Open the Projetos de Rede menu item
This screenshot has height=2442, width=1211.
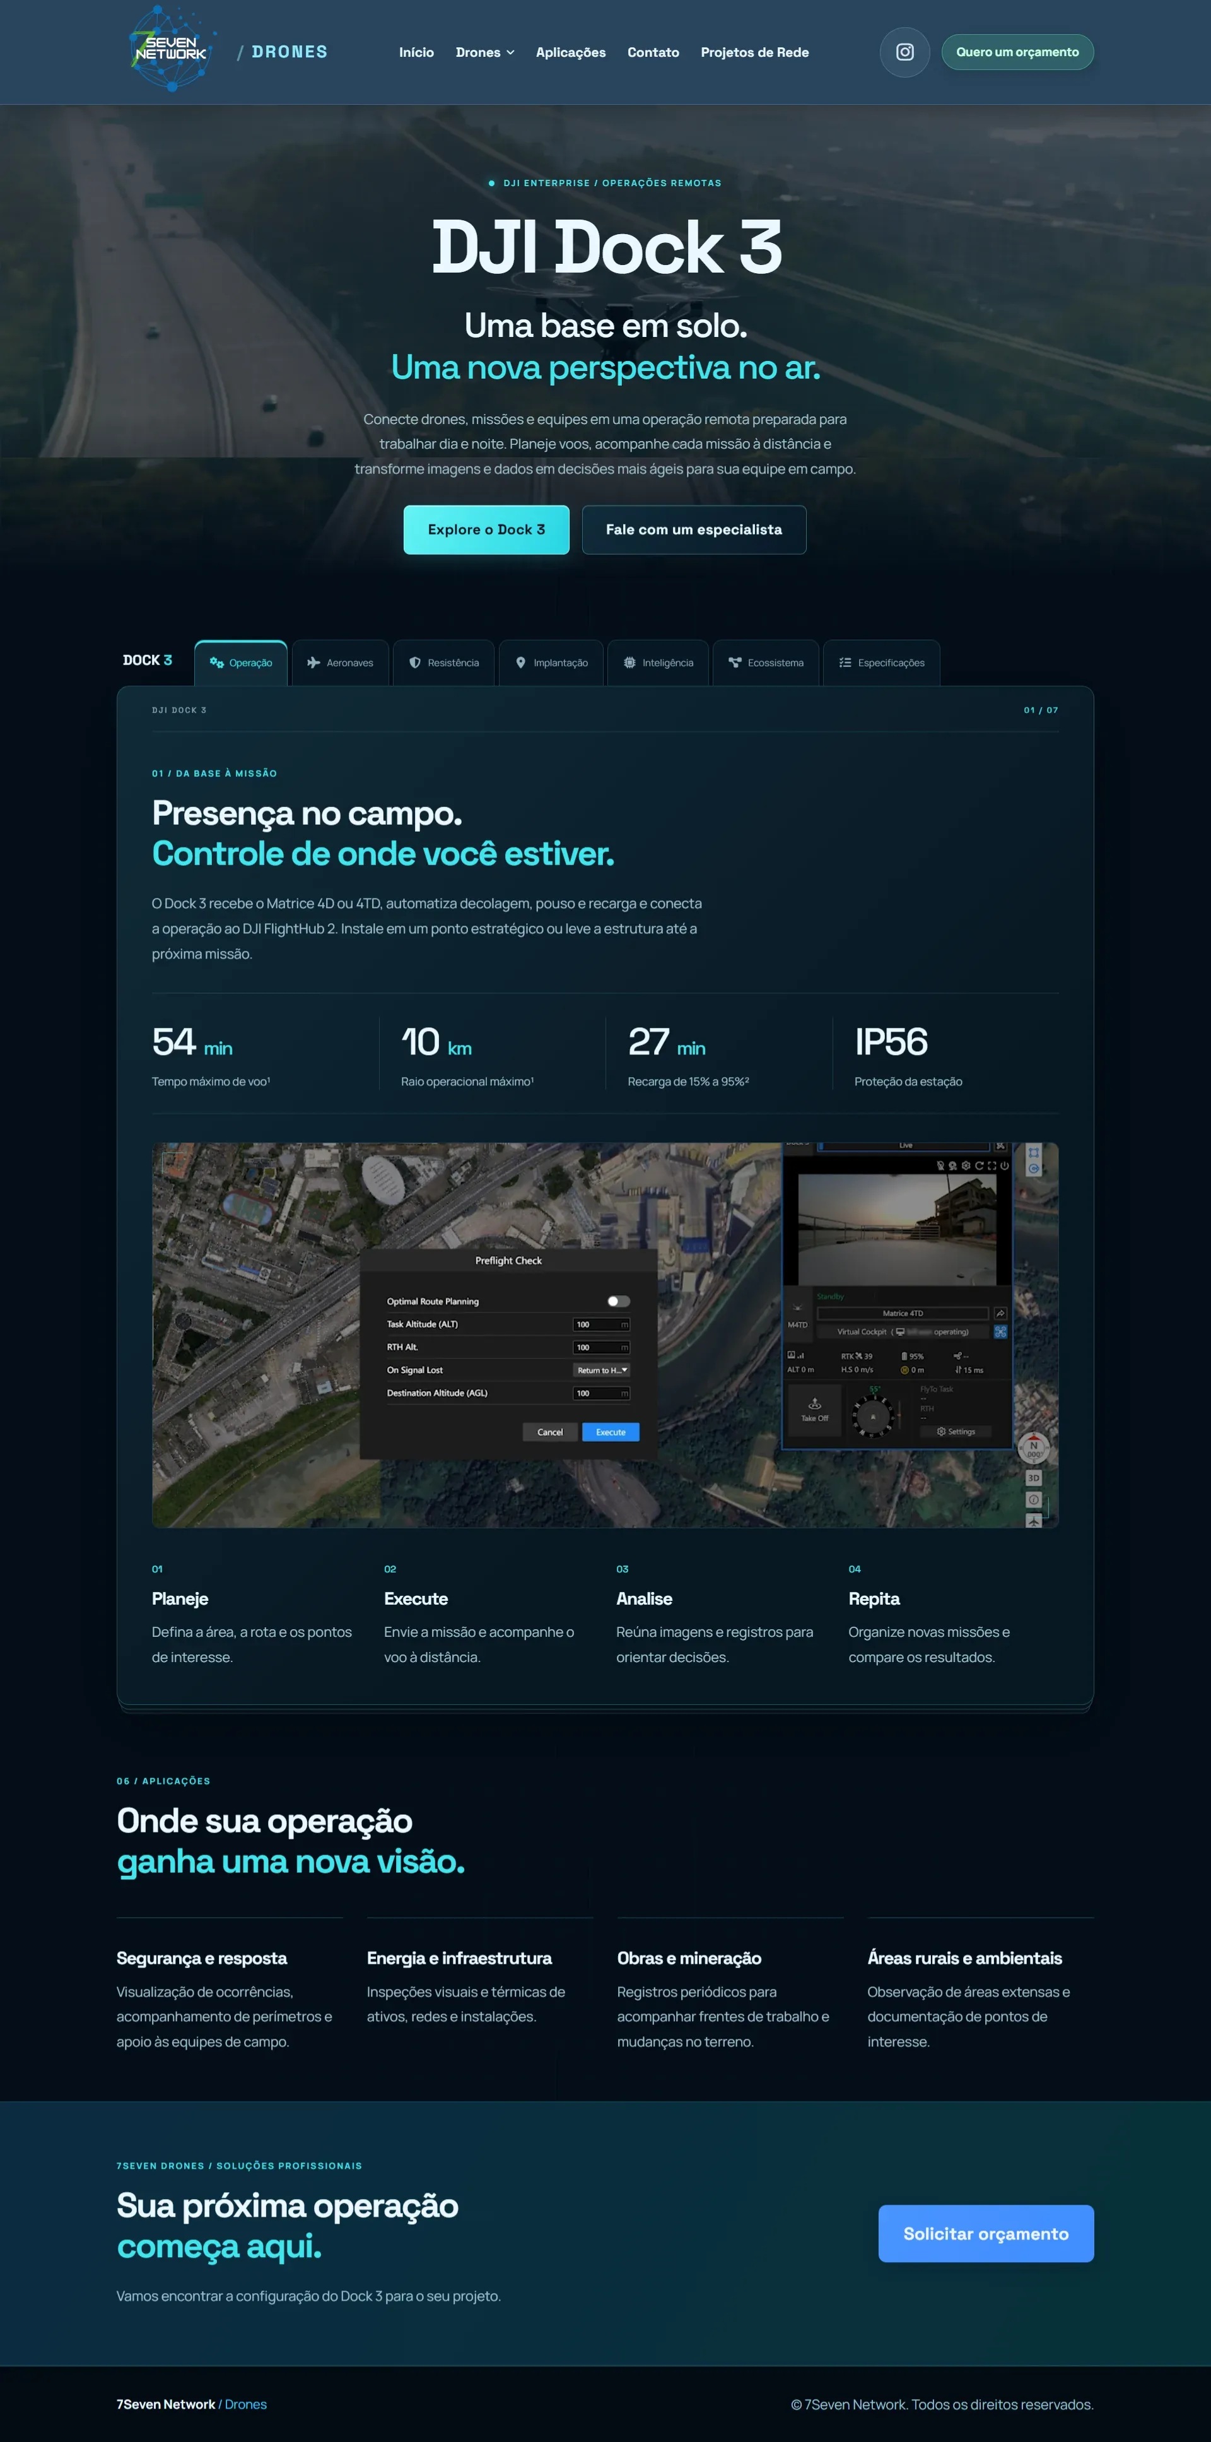tap(754, 52)
